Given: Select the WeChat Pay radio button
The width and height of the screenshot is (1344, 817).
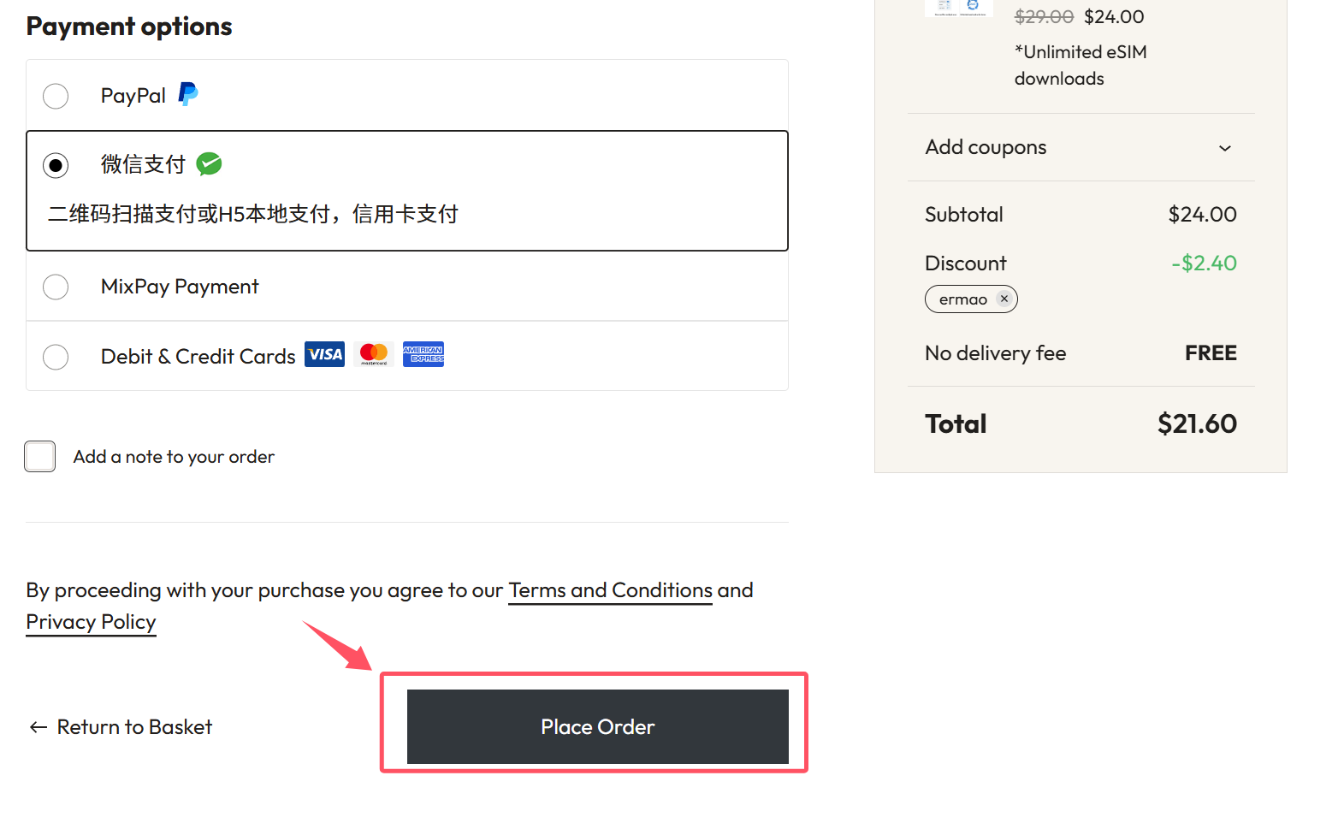Looking at the screenshot, I should point(56,165).
